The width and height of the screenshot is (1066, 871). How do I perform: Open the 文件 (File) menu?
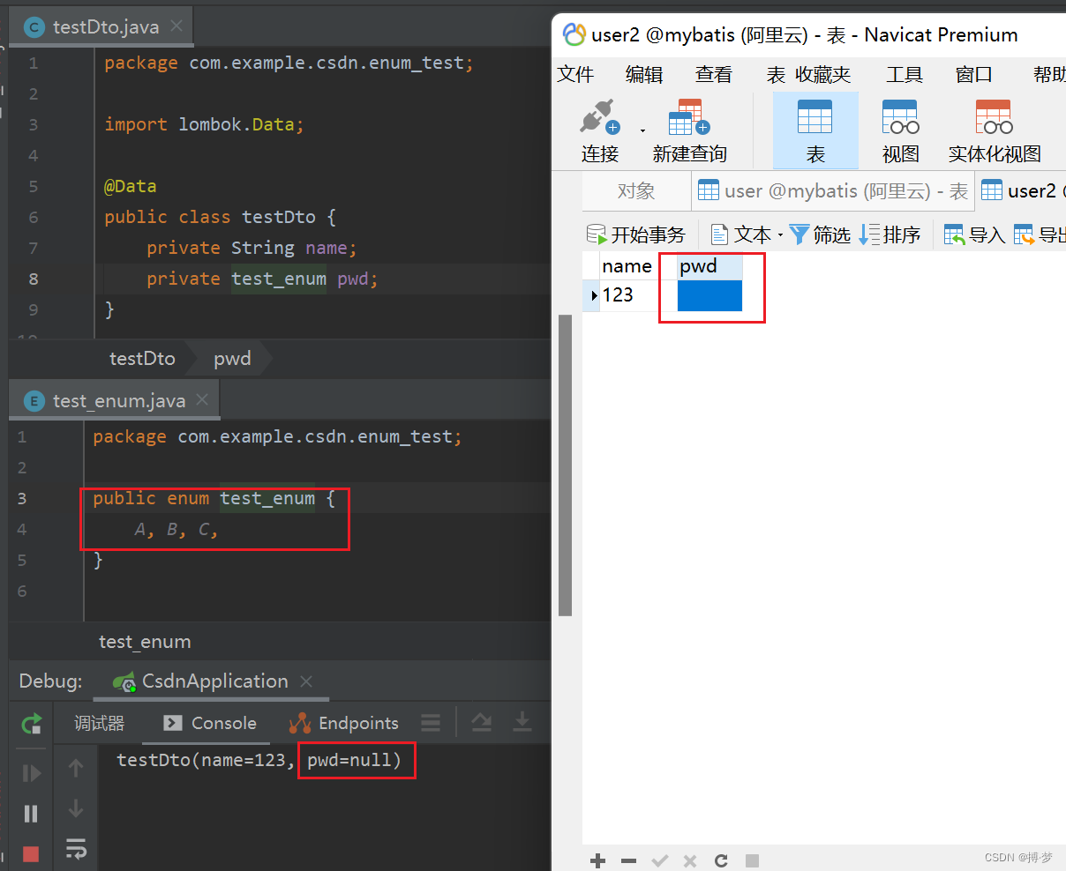pos(575,75)
